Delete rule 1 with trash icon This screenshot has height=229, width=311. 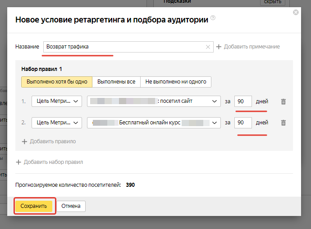click(x=284, y=101)
